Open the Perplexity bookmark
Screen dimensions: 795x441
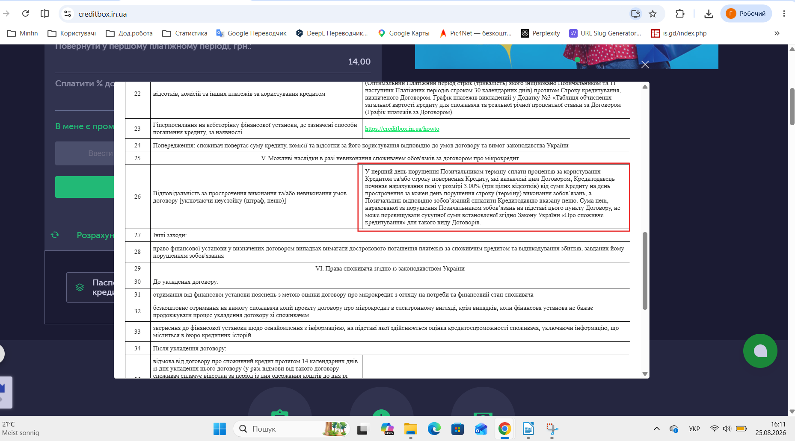[x=540, y=33]
